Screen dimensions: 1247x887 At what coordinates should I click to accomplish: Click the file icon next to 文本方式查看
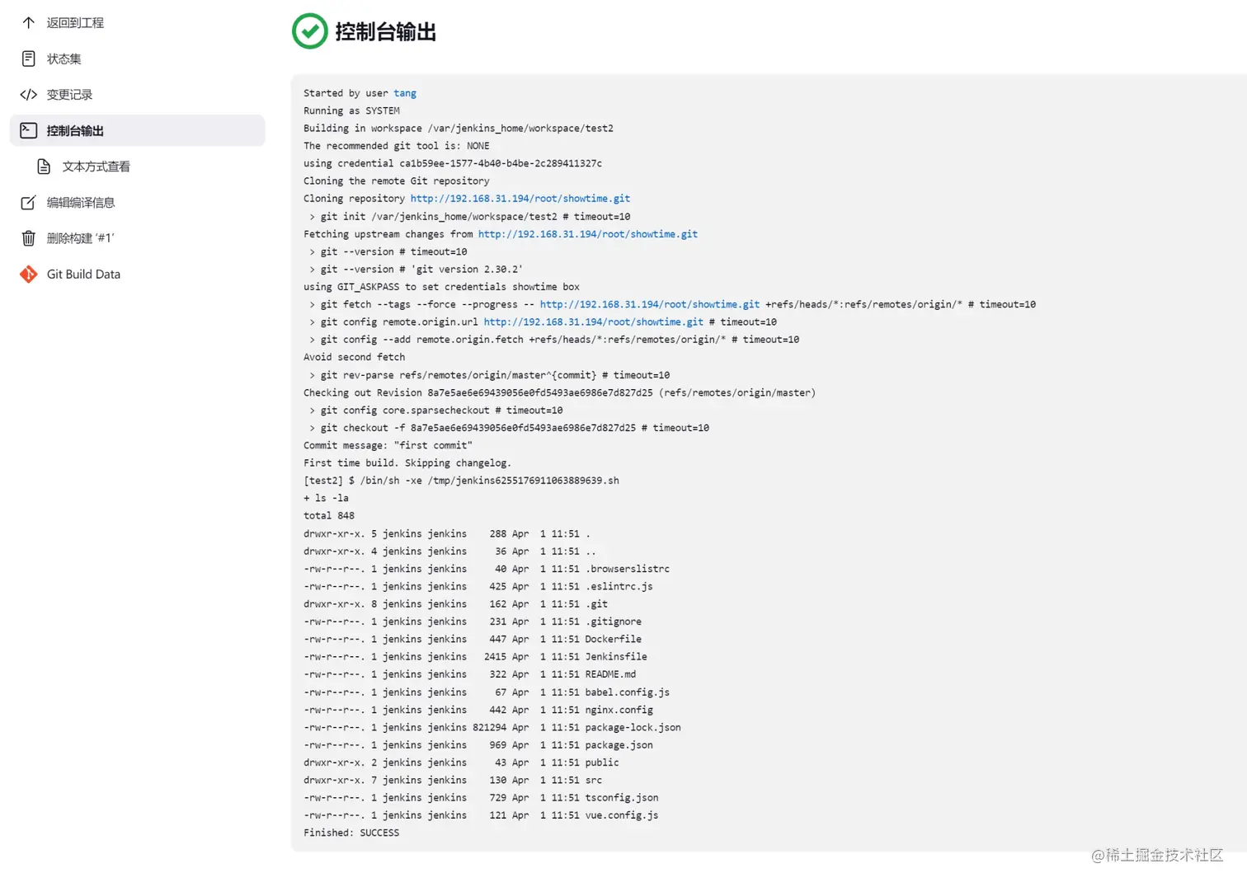pyautogui.click(x=45, y=167)
